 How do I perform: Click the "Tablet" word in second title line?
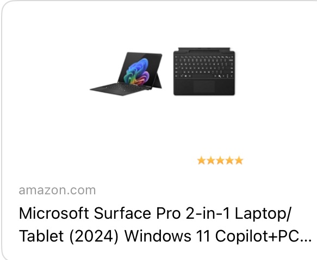41,236
